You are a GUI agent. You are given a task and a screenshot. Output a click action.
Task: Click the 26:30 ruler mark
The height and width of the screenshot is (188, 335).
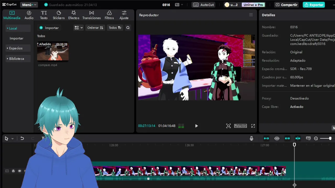point(190,145)
